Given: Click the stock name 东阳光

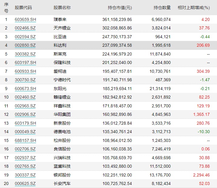Looking at the screenshot, I should coord(60,89).
